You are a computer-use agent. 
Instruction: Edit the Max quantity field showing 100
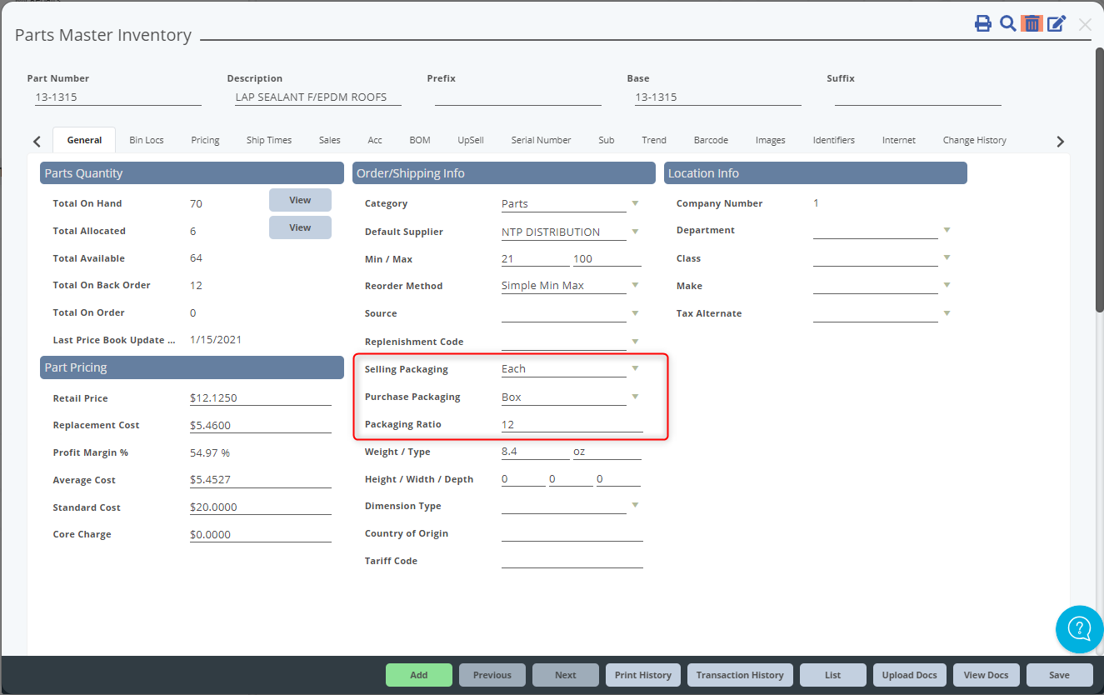607,258
